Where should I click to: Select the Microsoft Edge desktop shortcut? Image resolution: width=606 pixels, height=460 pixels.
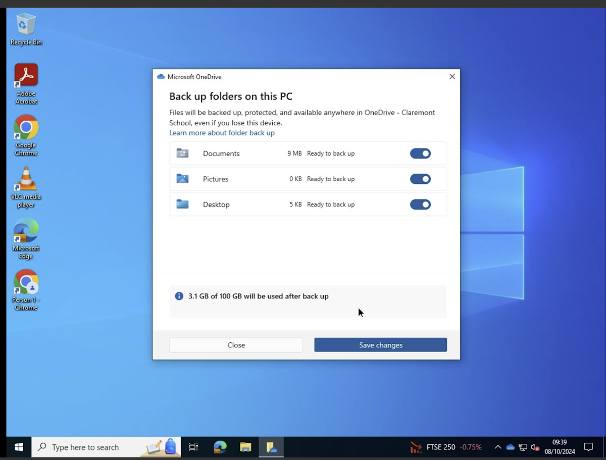coord(26,238)
